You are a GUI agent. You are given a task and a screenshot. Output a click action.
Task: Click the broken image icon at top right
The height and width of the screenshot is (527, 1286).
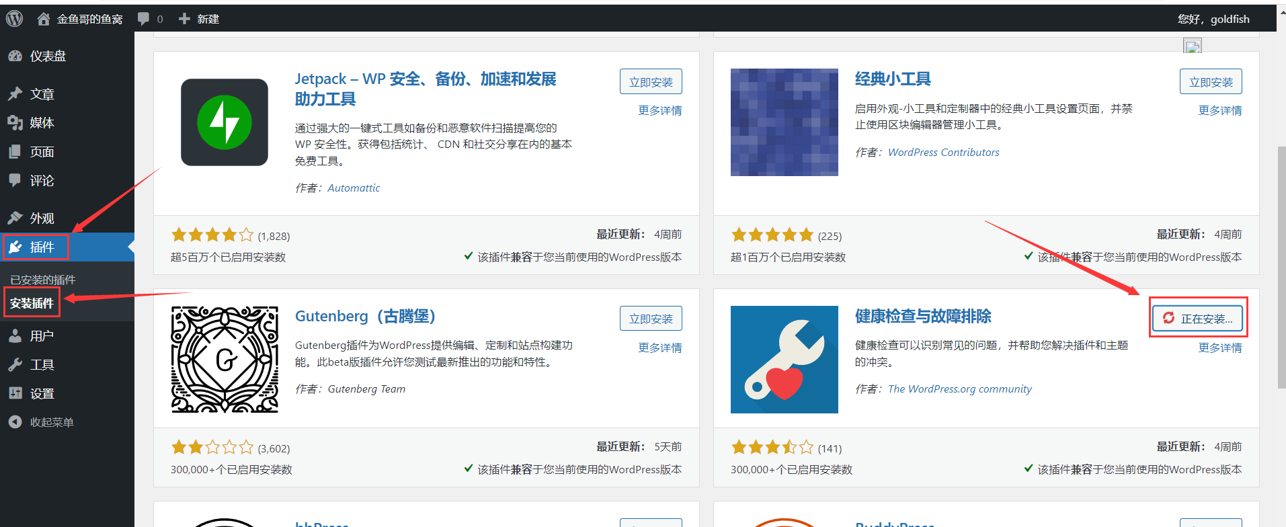(x=1193, y=46)
